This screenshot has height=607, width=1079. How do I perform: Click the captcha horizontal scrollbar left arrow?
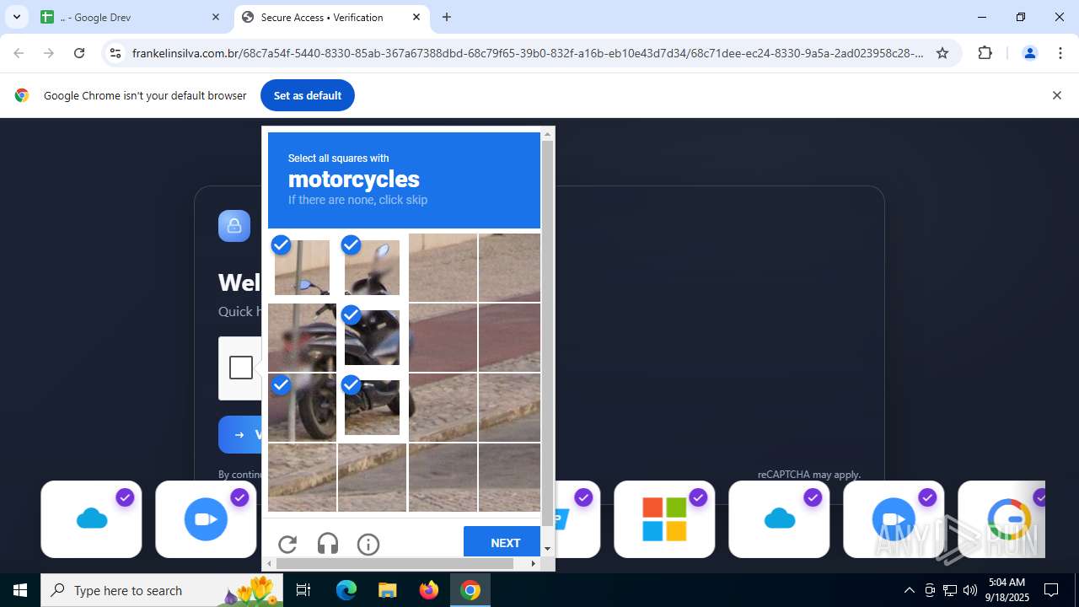pos(270,563)
